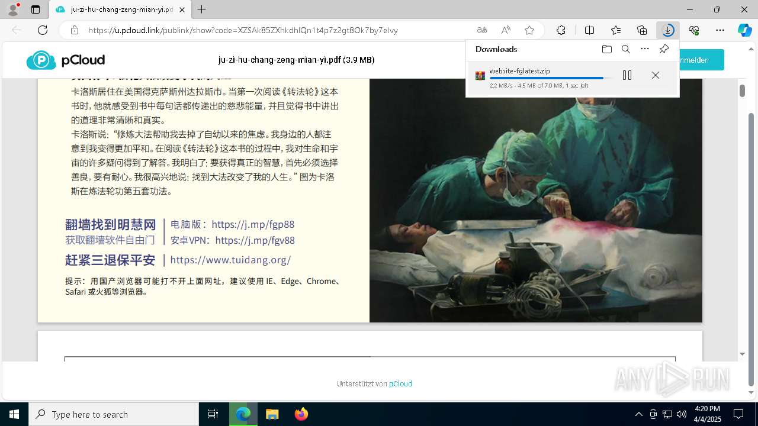Image resolution: width=758 pixels, height=426 pixels.
Task: Pause the website-fglatest.zip download
Action: [627, 75]
